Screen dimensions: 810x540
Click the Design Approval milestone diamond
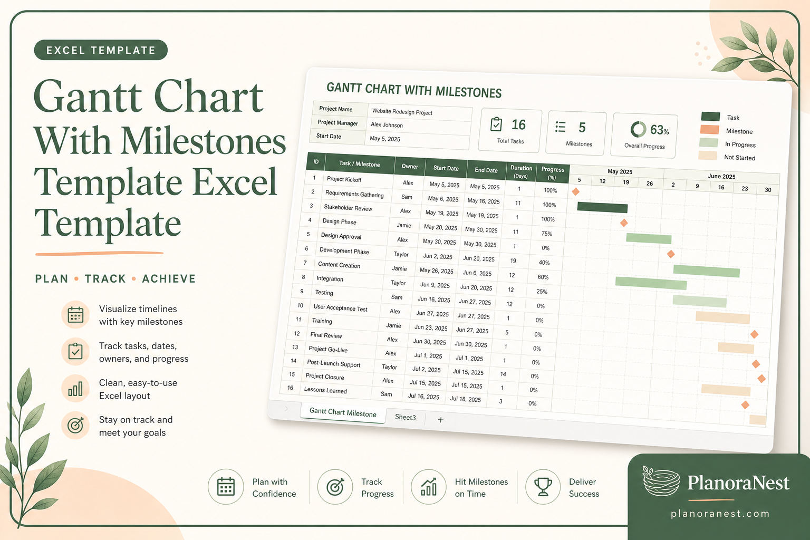(671, 254)
